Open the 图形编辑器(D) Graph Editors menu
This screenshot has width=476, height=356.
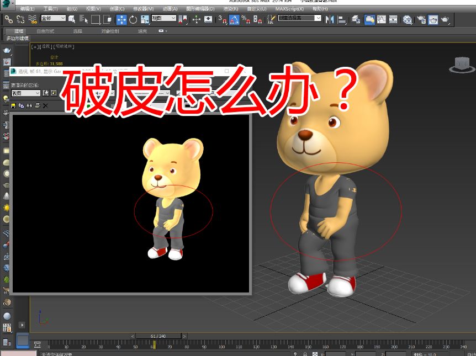[x=200, y=9]
